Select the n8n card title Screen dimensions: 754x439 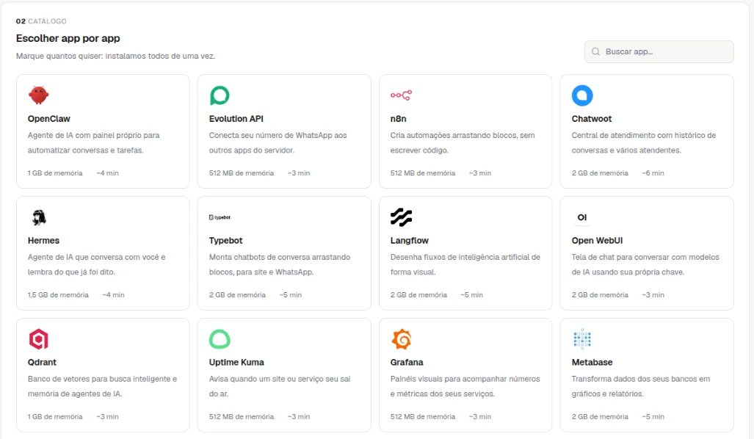tap(398, 119)
